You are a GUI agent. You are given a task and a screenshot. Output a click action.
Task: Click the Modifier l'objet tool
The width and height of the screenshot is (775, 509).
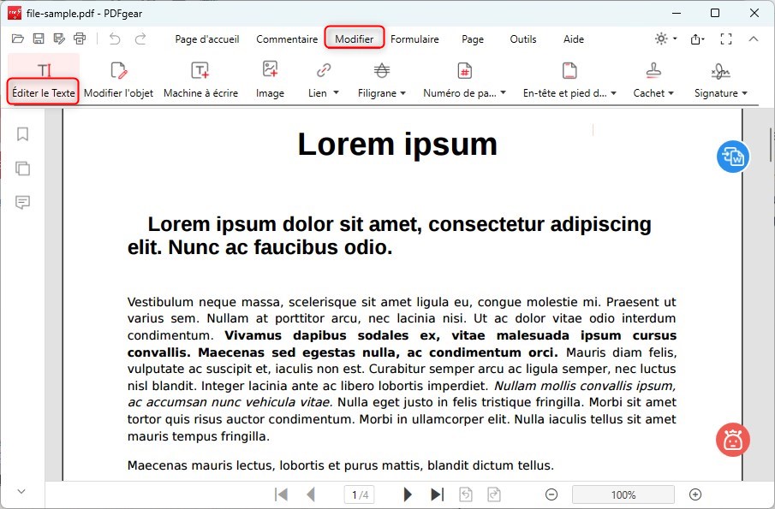118,80
